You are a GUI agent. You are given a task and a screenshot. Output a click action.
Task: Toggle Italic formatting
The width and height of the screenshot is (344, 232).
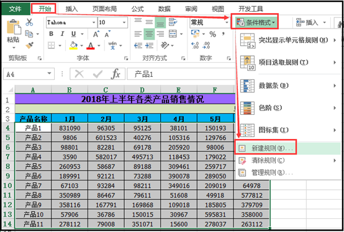coord(62,34)
